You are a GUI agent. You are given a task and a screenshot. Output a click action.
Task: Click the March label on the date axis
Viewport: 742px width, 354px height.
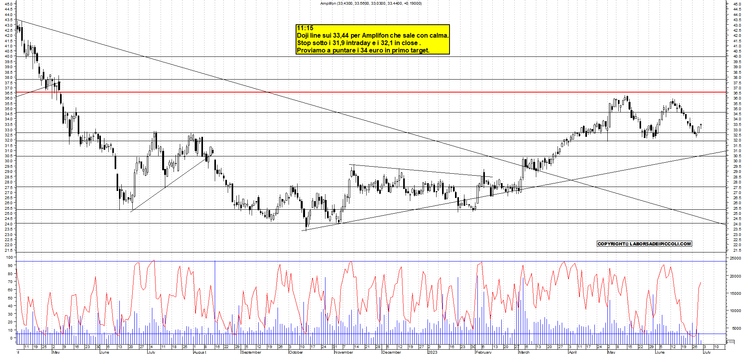(x=524, y=352)
